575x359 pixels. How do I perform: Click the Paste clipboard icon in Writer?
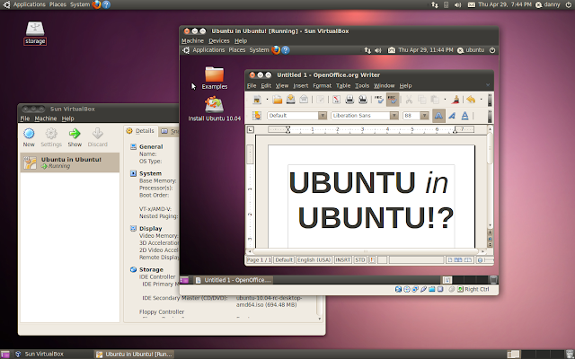click(x=435, y=100)
